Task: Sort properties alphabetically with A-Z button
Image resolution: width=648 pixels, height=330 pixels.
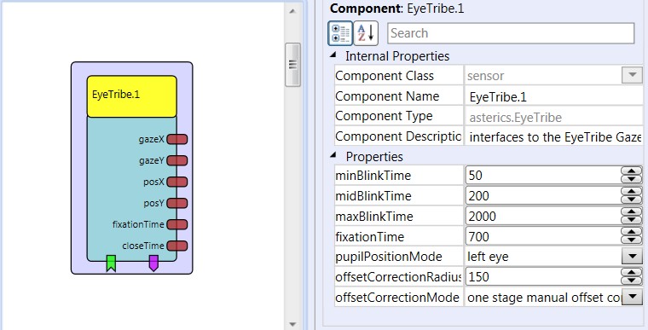Action: (x=366, y=33)
